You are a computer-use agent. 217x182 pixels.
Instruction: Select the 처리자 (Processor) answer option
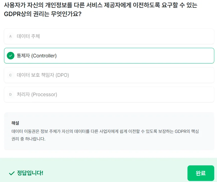click(108, 94)
